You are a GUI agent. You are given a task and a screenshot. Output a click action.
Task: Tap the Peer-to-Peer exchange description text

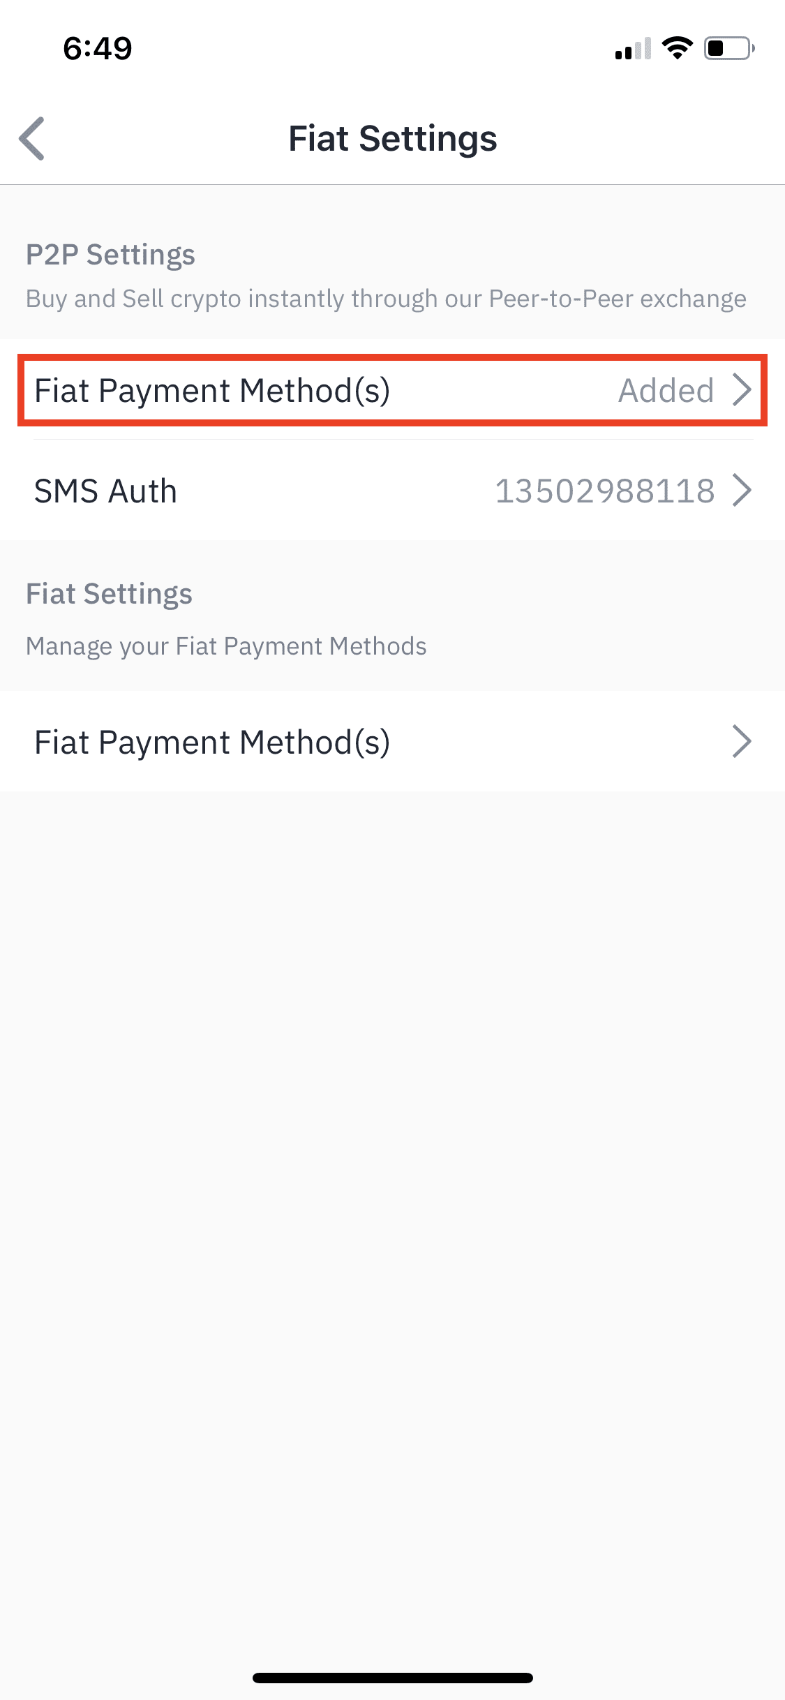point(386,299)
